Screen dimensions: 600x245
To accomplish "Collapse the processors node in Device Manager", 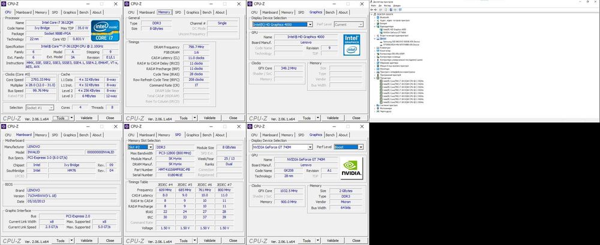I will click(x=374, y=78).
